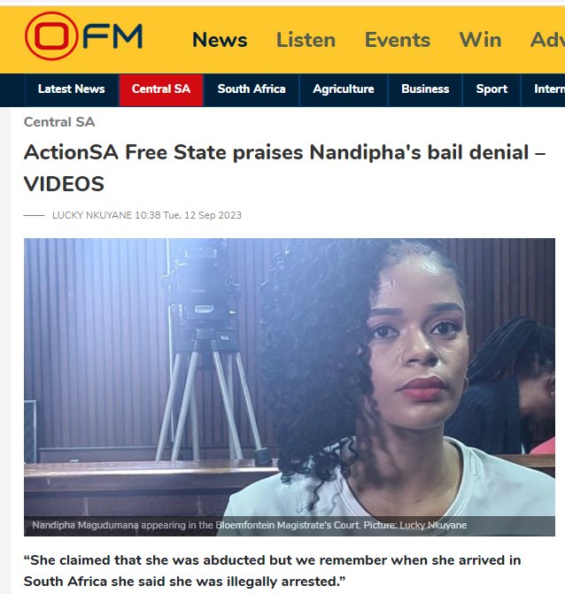The image size is (565, 594).
Task: Click author name Lucky Nkuyane
Action: 92,215
